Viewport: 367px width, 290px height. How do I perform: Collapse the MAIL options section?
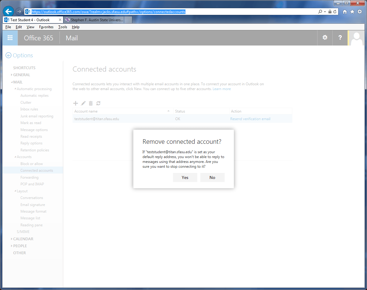12,82
